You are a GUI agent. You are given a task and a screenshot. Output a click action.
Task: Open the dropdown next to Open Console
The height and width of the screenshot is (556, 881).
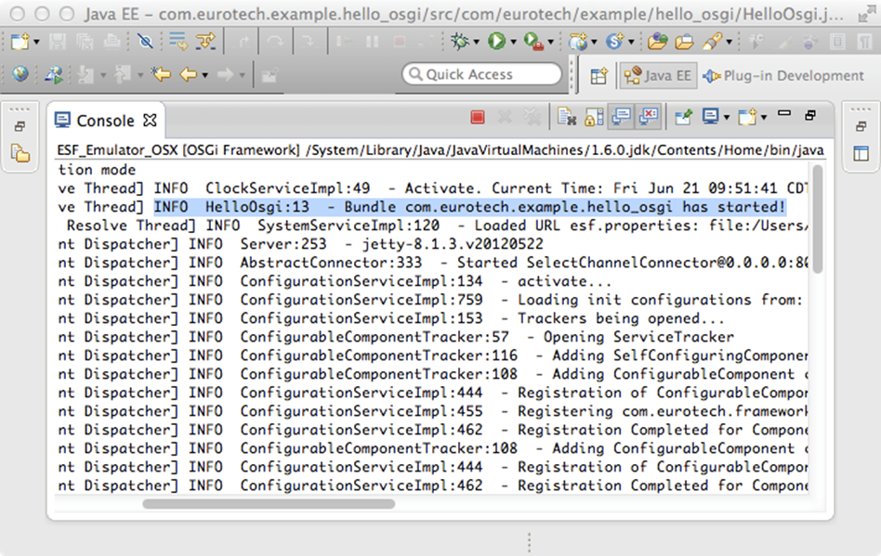[x=764, y=118]
